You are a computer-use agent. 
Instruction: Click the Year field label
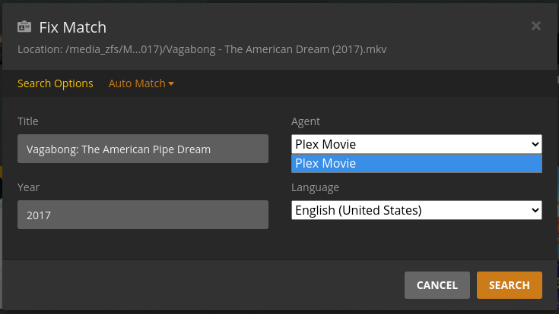(x=29, y=187)
